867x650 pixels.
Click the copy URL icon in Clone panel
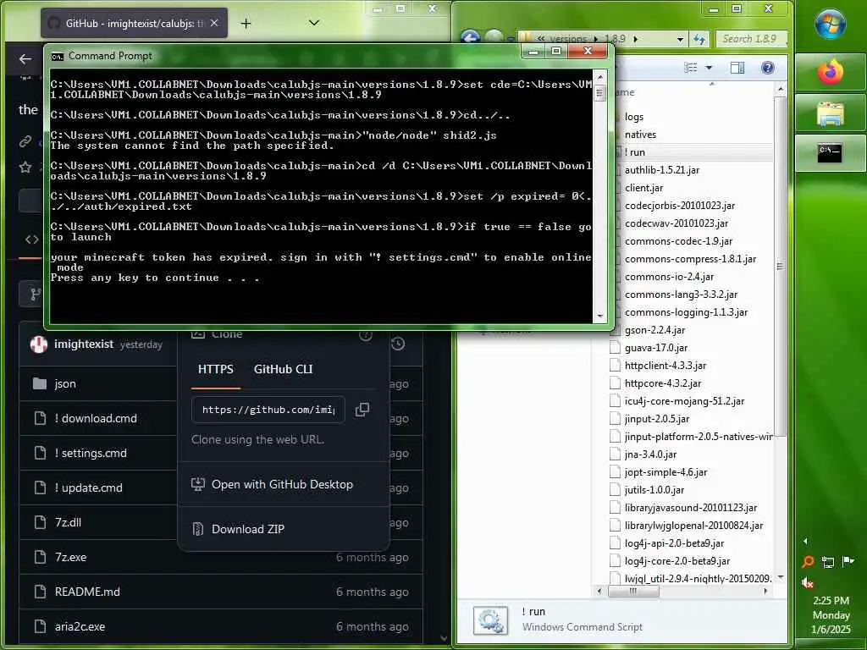coord(362,410)
